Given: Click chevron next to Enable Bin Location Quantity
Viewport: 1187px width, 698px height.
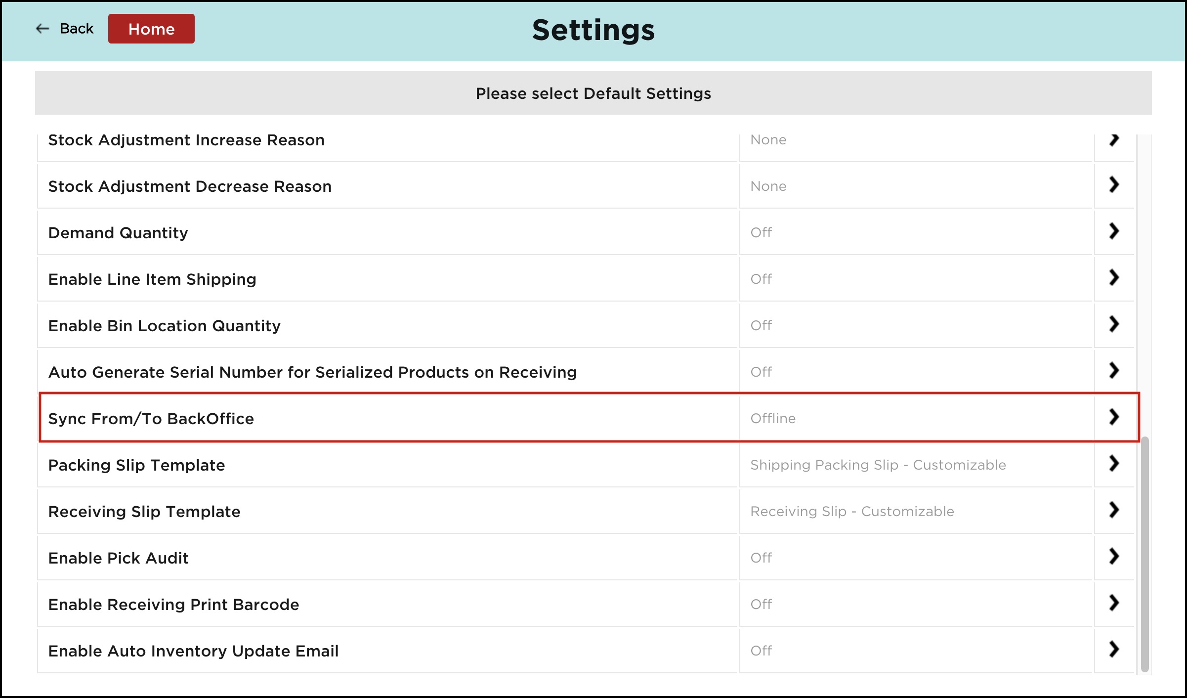Looking at the screenshot, I should pos(1114,324).
